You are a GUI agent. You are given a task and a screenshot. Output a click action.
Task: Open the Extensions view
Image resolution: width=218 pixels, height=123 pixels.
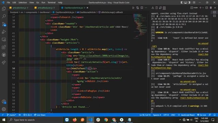[4, 47]
